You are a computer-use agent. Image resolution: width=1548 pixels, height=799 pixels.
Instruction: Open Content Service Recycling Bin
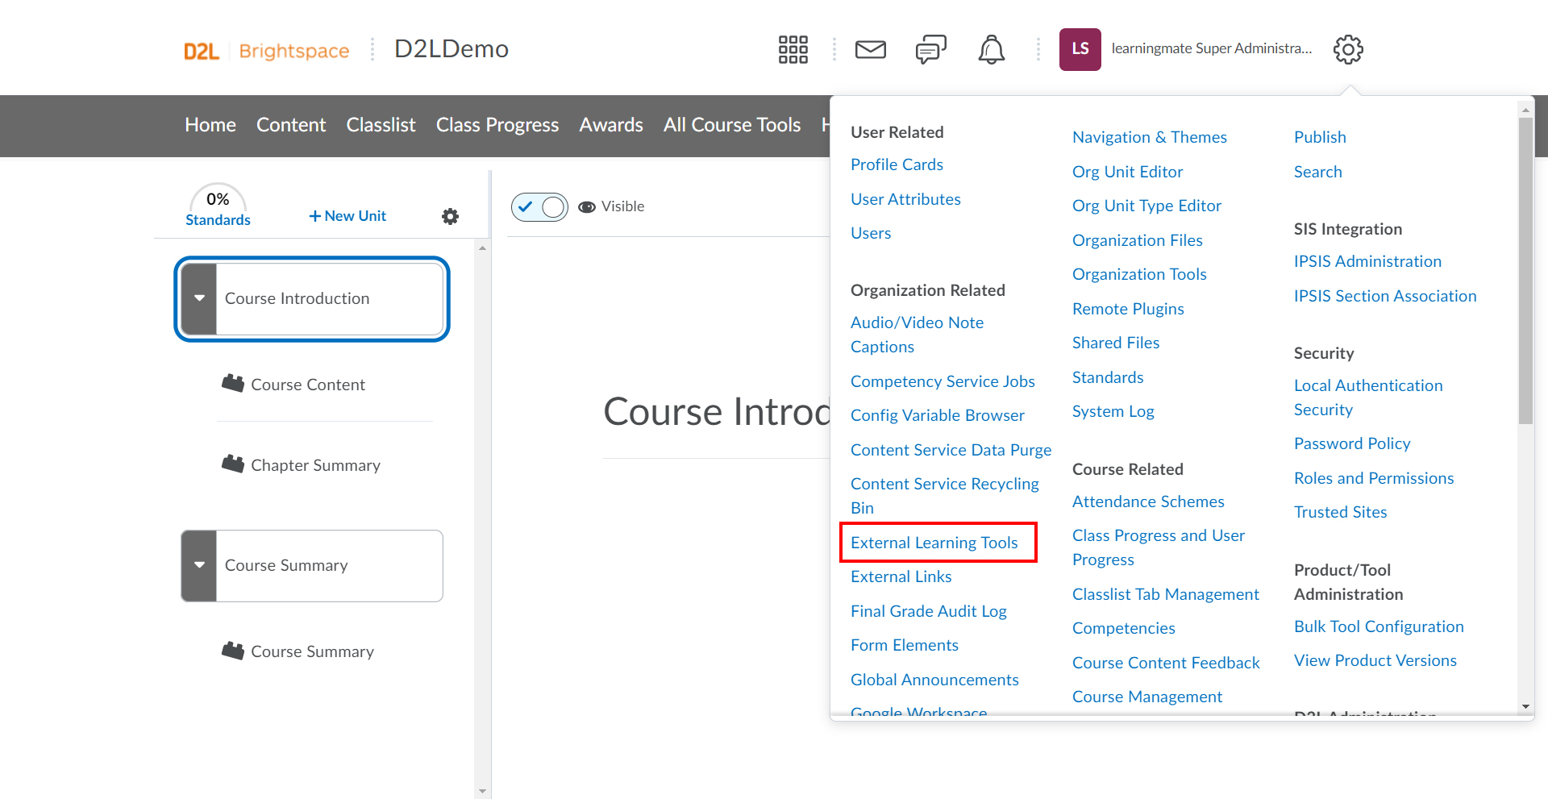[x=944, y=496]
